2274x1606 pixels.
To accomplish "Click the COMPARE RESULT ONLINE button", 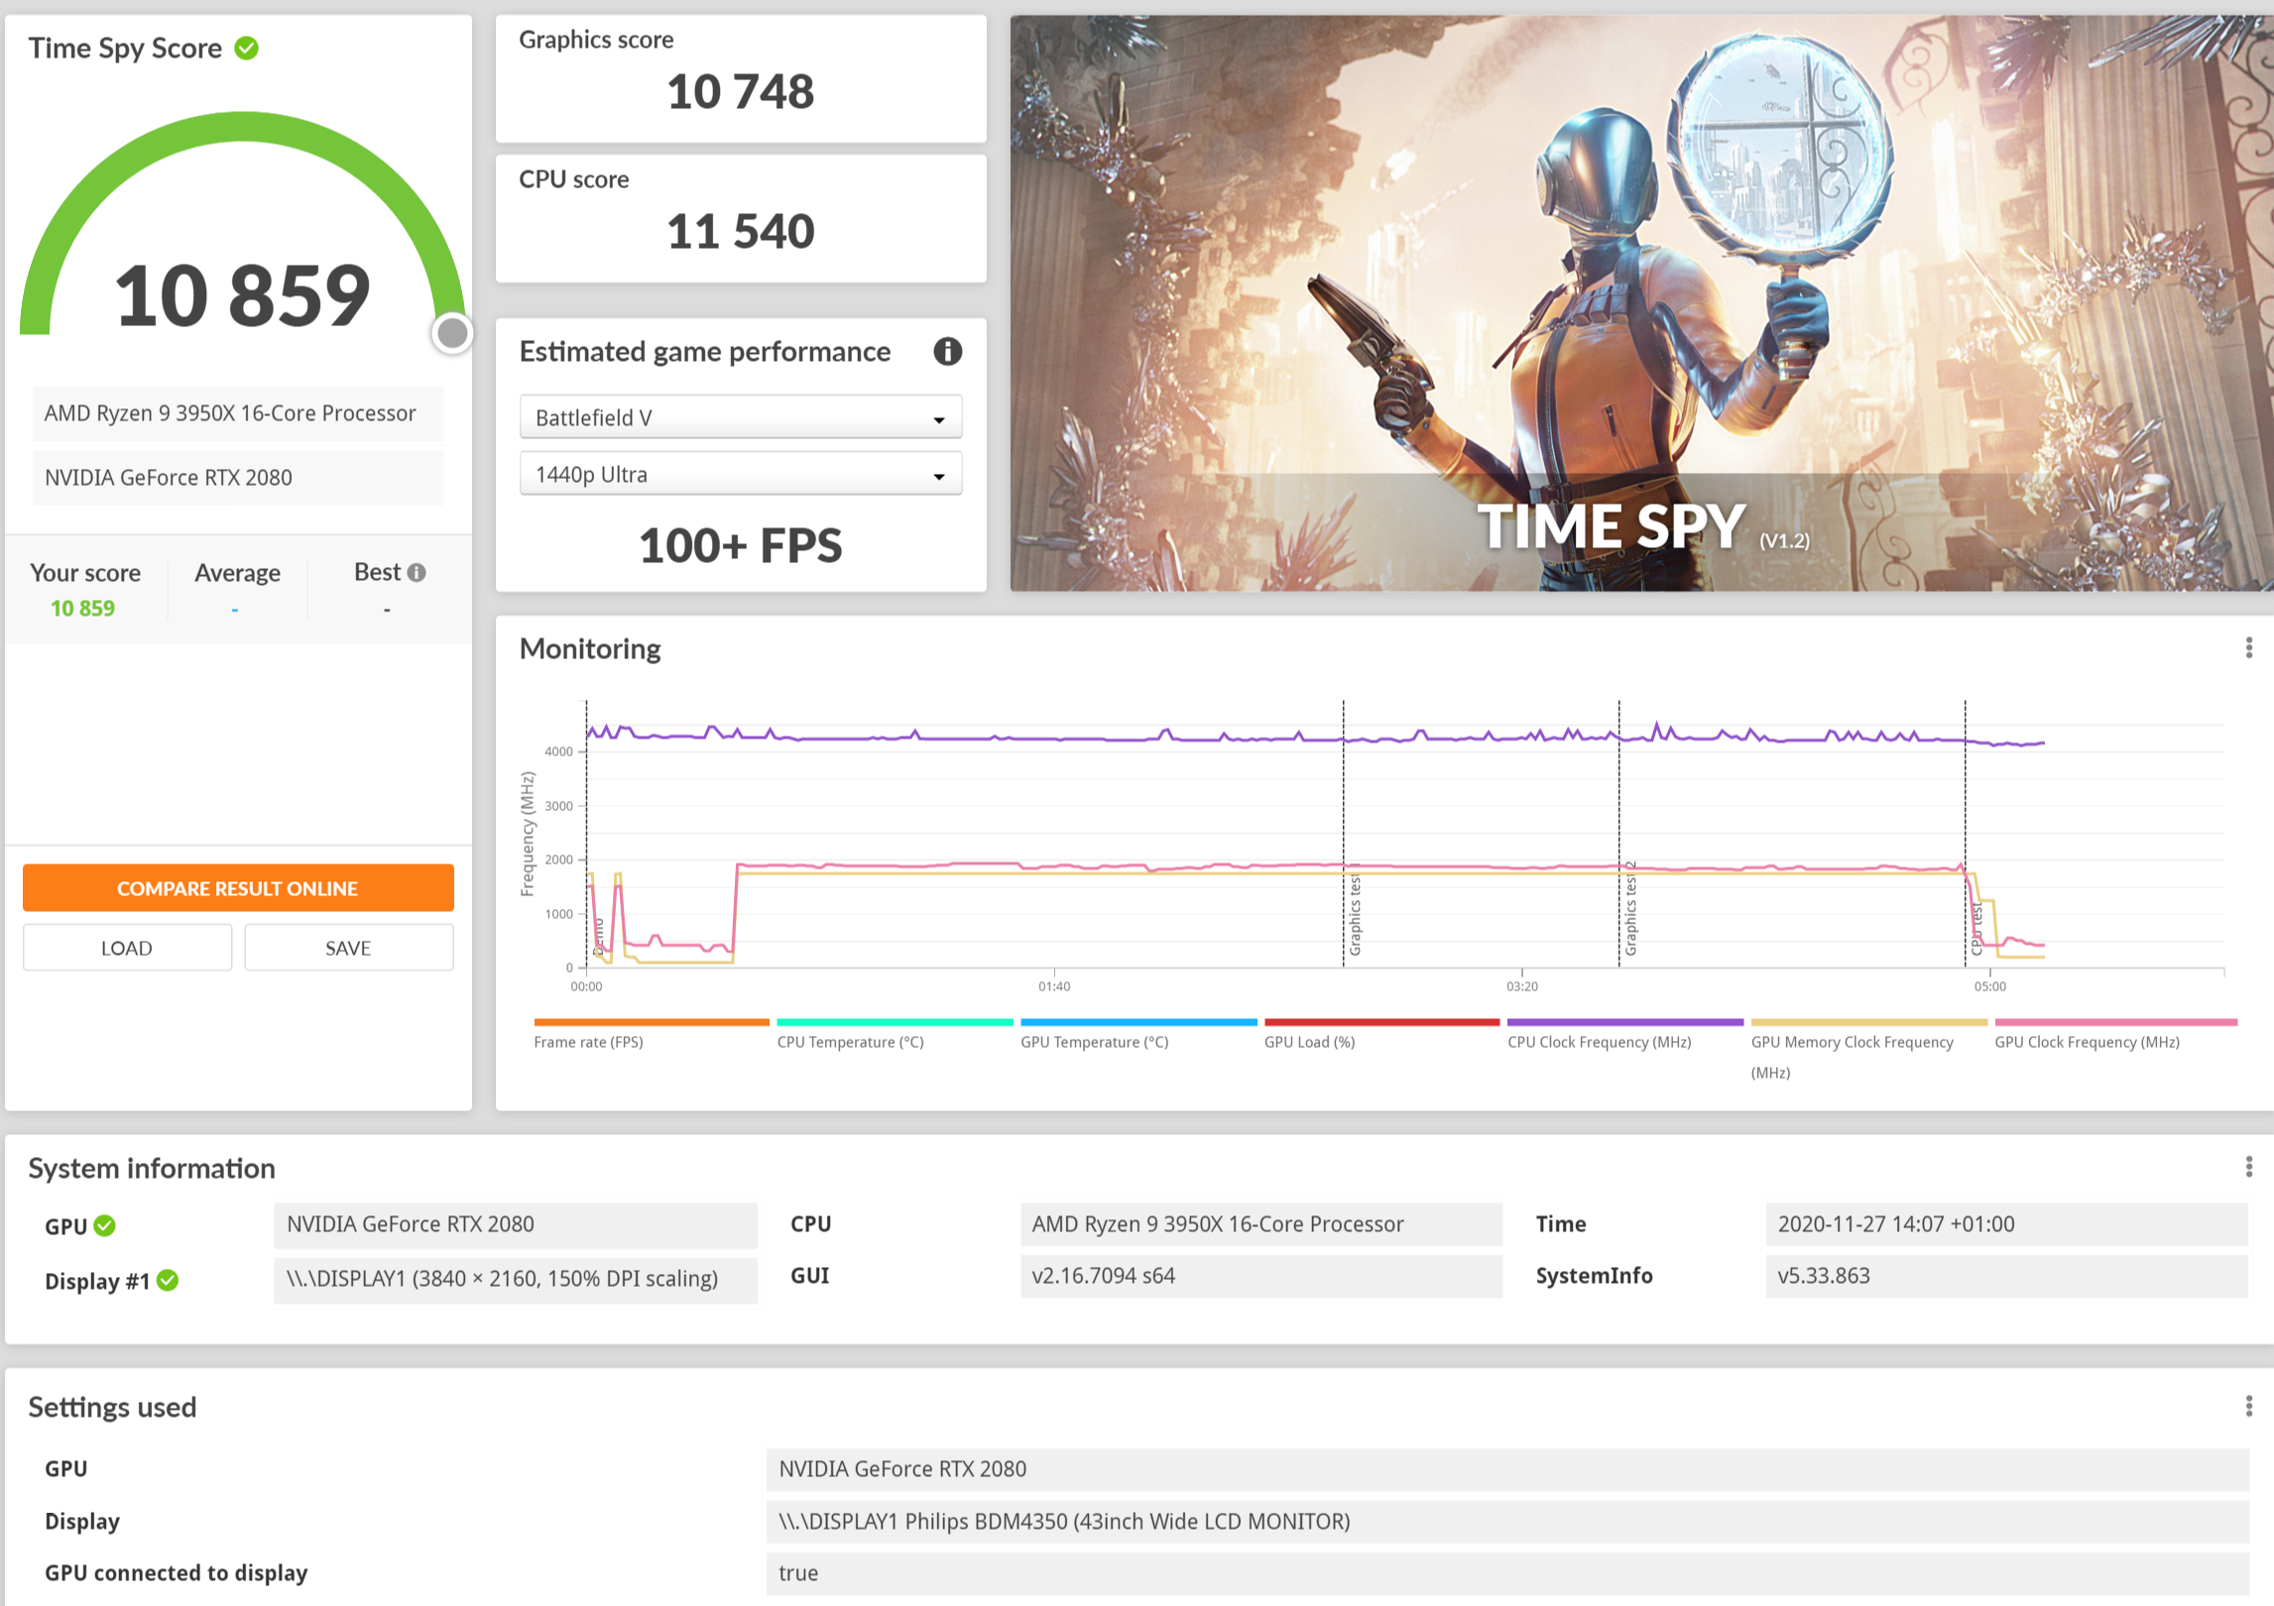I will tap(238, 888).
